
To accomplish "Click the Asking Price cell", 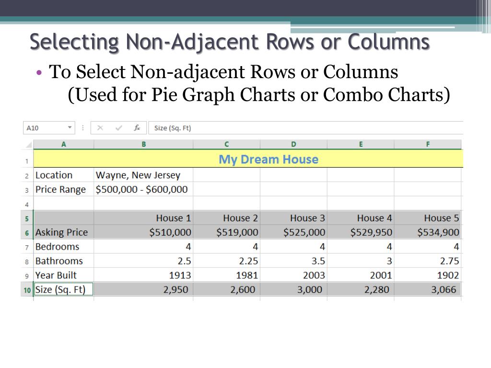I will point(63,232).
